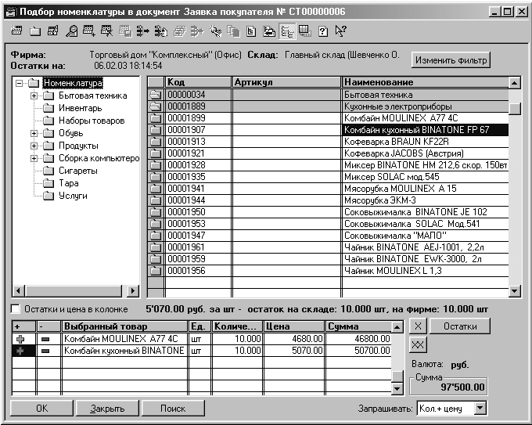Click the magnifier view-item toolbar icon

pyautogui.click(x=71, y=31)
